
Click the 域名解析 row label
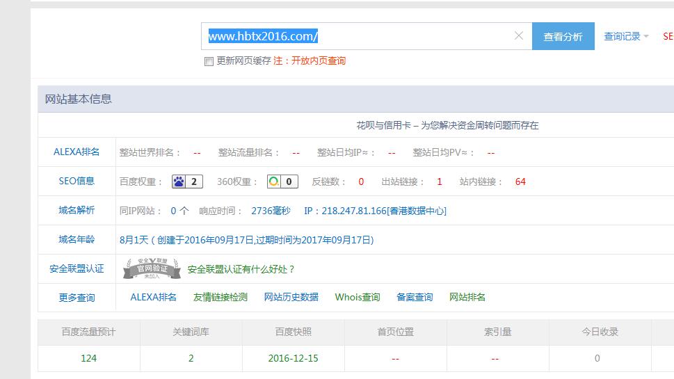pos(77,211)
